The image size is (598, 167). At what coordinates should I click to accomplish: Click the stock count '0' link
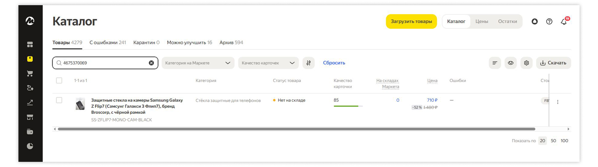398,100
